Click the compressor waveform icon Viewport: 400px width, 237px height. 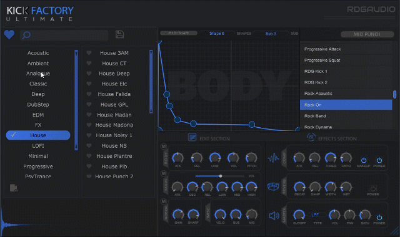click(274, 158)
